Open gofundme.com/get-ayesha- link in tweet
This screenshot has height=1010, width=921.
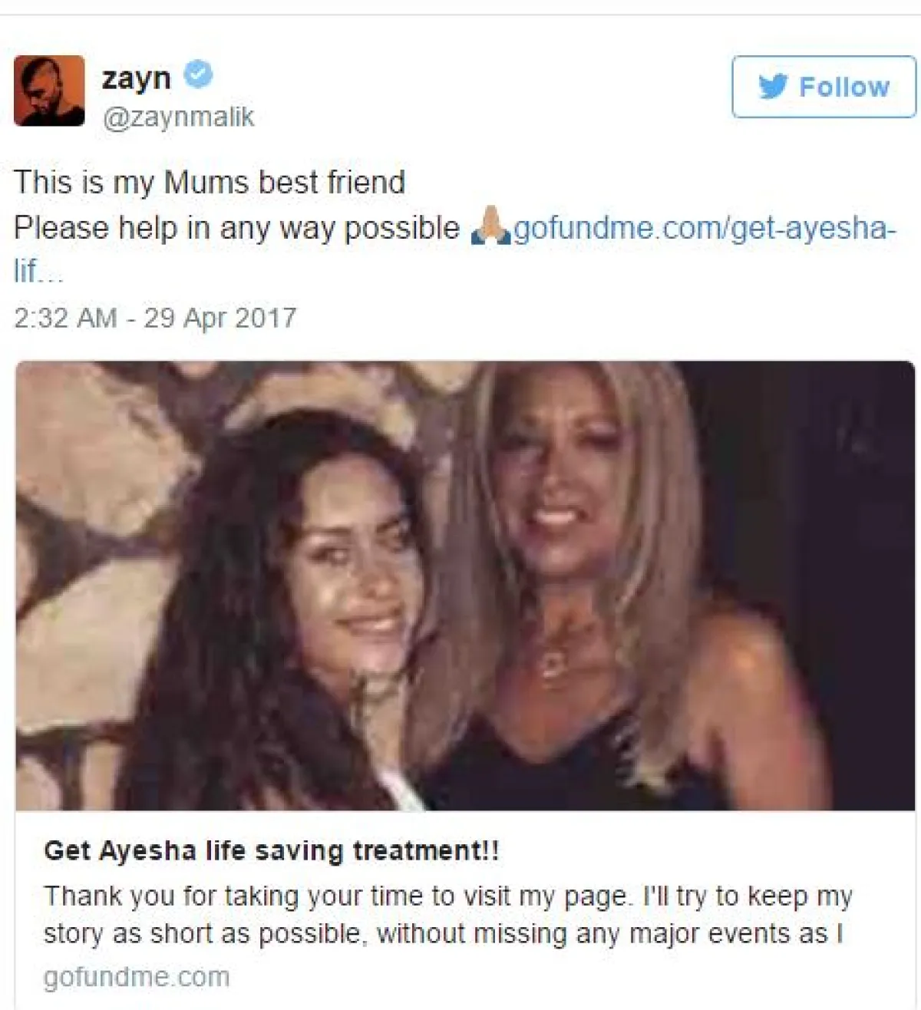pyautogui.click(x=705, y=228)
